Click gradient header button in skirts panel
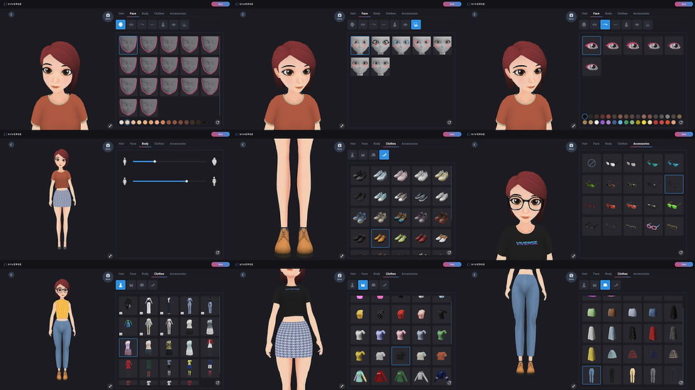 coord(684,265)
